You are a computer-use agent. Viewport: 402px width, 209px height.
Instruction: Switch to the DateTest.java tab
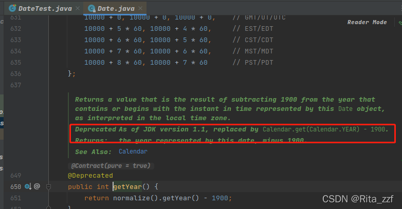click(x=45, y=8)
